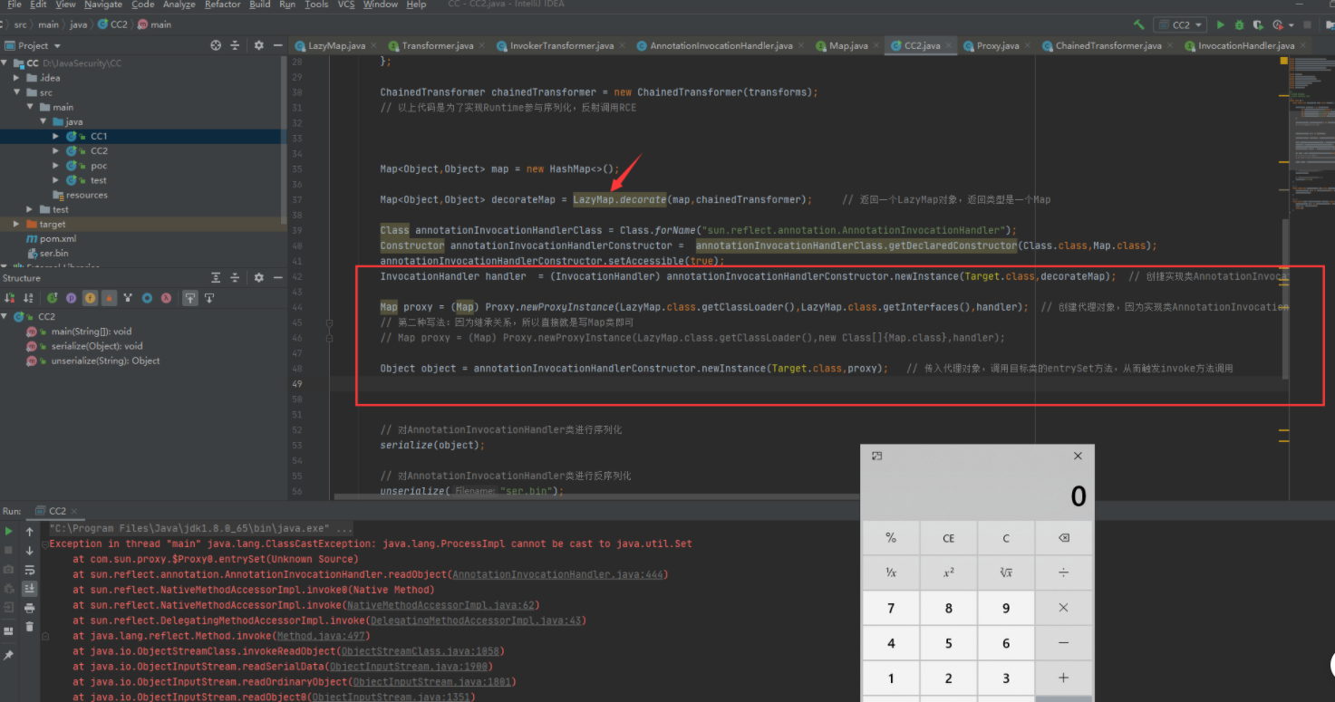The image size is (1335, 702).
Task: Expand the target folder
Action: (18, 224)
